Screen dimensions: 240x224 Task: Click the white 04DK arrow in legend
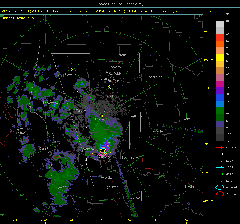point(220,154)
